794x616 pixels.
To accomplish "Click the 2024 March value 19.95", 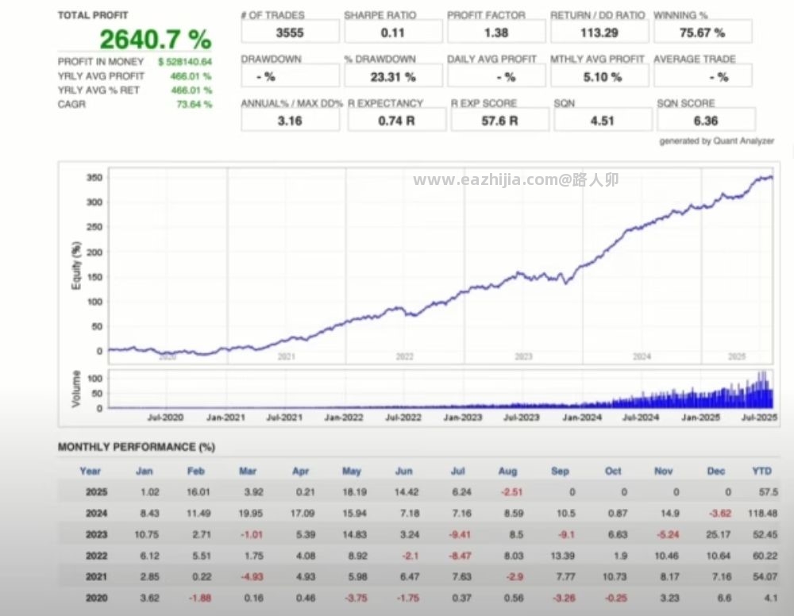I will [251, 514].
